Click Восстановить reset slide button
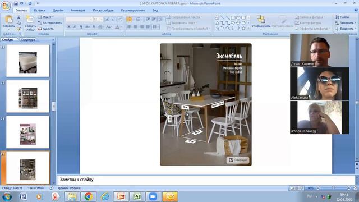Image resolution: width=359 pixels, height=202 pixels. coord(50,23)
